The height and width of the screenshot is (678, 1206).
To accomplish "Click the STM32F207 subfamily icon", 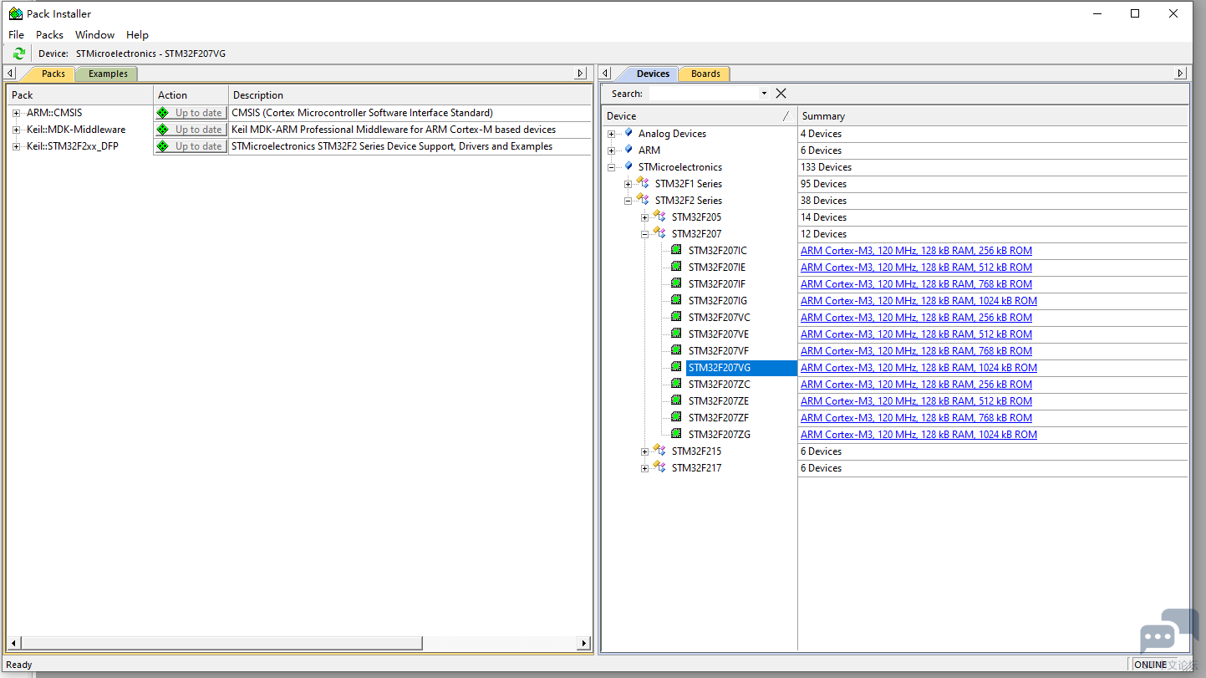I will pyautogui.click(x=659, y=232).
